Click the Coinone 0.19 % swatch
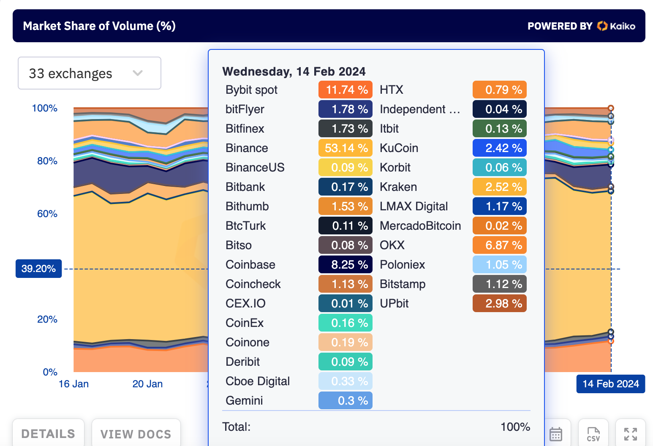This screenshot has height=446, width=653. point(346,343)
